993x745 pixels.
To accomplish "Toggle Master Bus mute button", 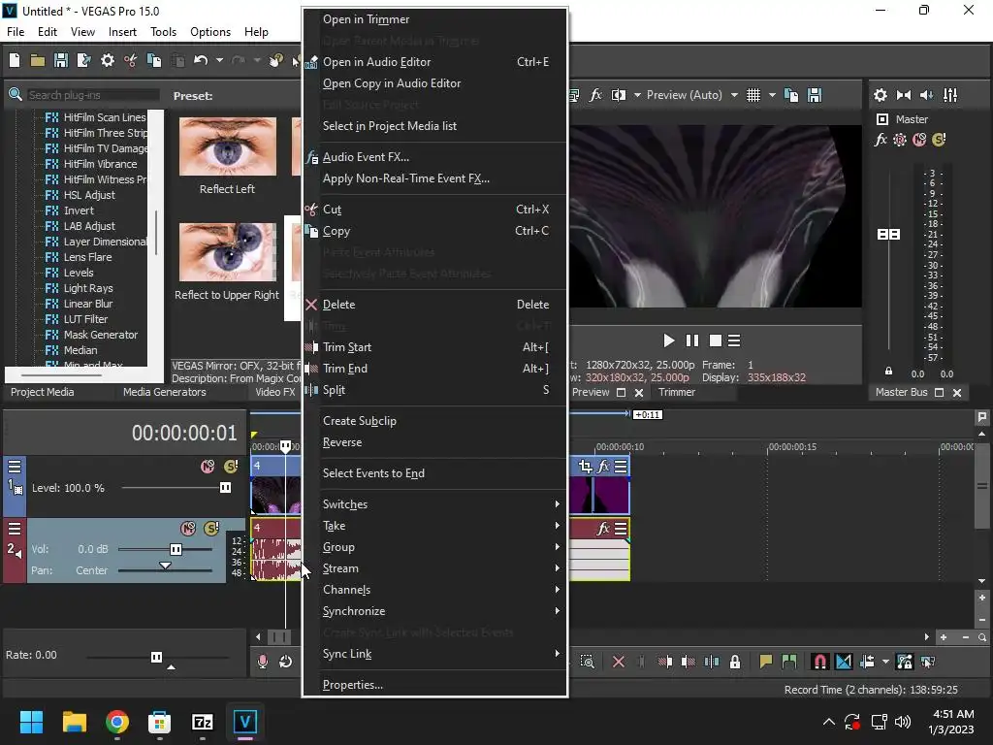I will 919,140.
